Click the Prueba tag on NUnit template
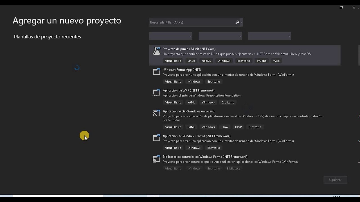360x202 pixels. point(262,61)
